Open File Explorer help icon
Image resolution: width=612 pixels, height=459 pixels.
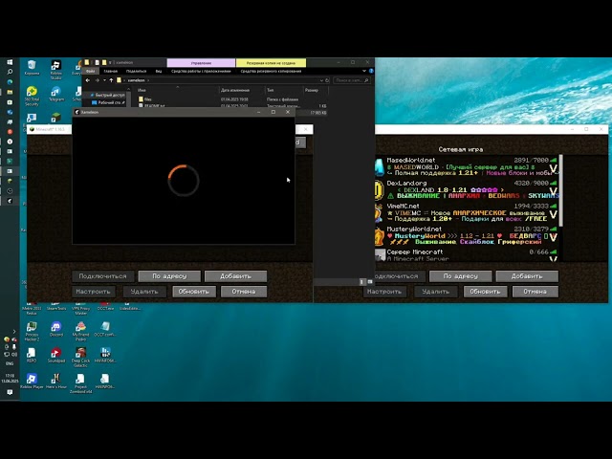pyautogui.click(x=371, y=71)
